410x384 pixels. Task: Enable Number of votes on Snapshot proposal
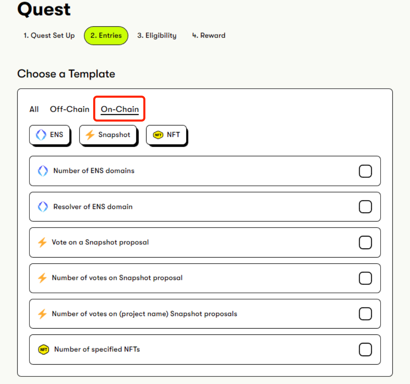pyautogui.click(x=365, y=278)
